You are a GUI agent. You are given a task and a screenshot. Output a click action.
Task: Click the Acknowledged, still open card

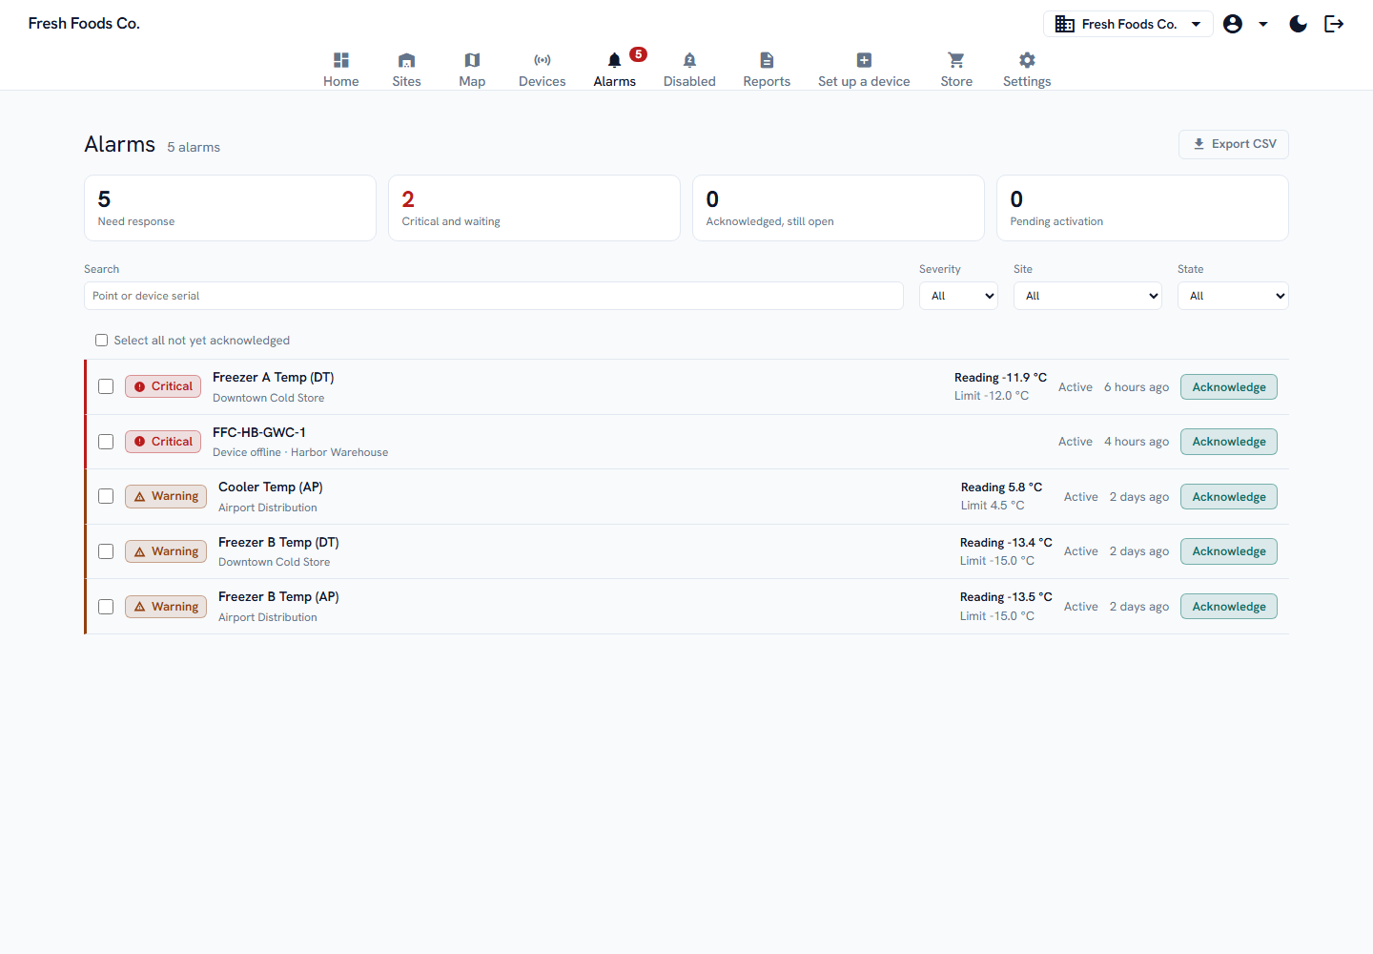tap(838, 208)
